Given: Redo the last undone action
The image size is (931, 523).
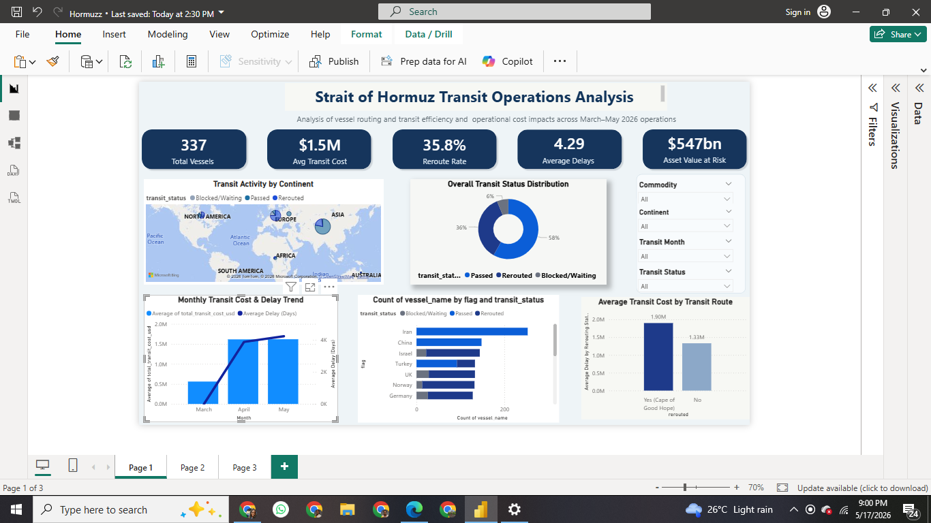Looking at the screenshot, I should 57,12.
